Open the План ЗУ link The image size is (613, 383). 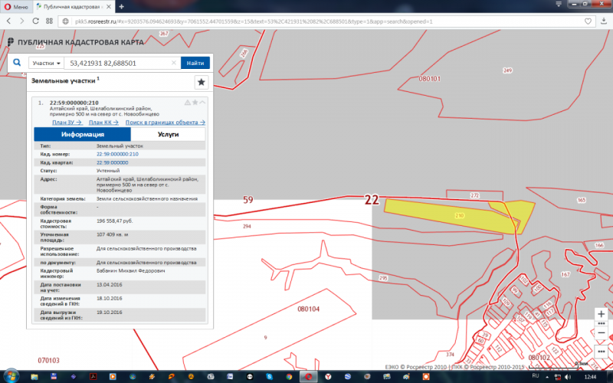[67, 123]
